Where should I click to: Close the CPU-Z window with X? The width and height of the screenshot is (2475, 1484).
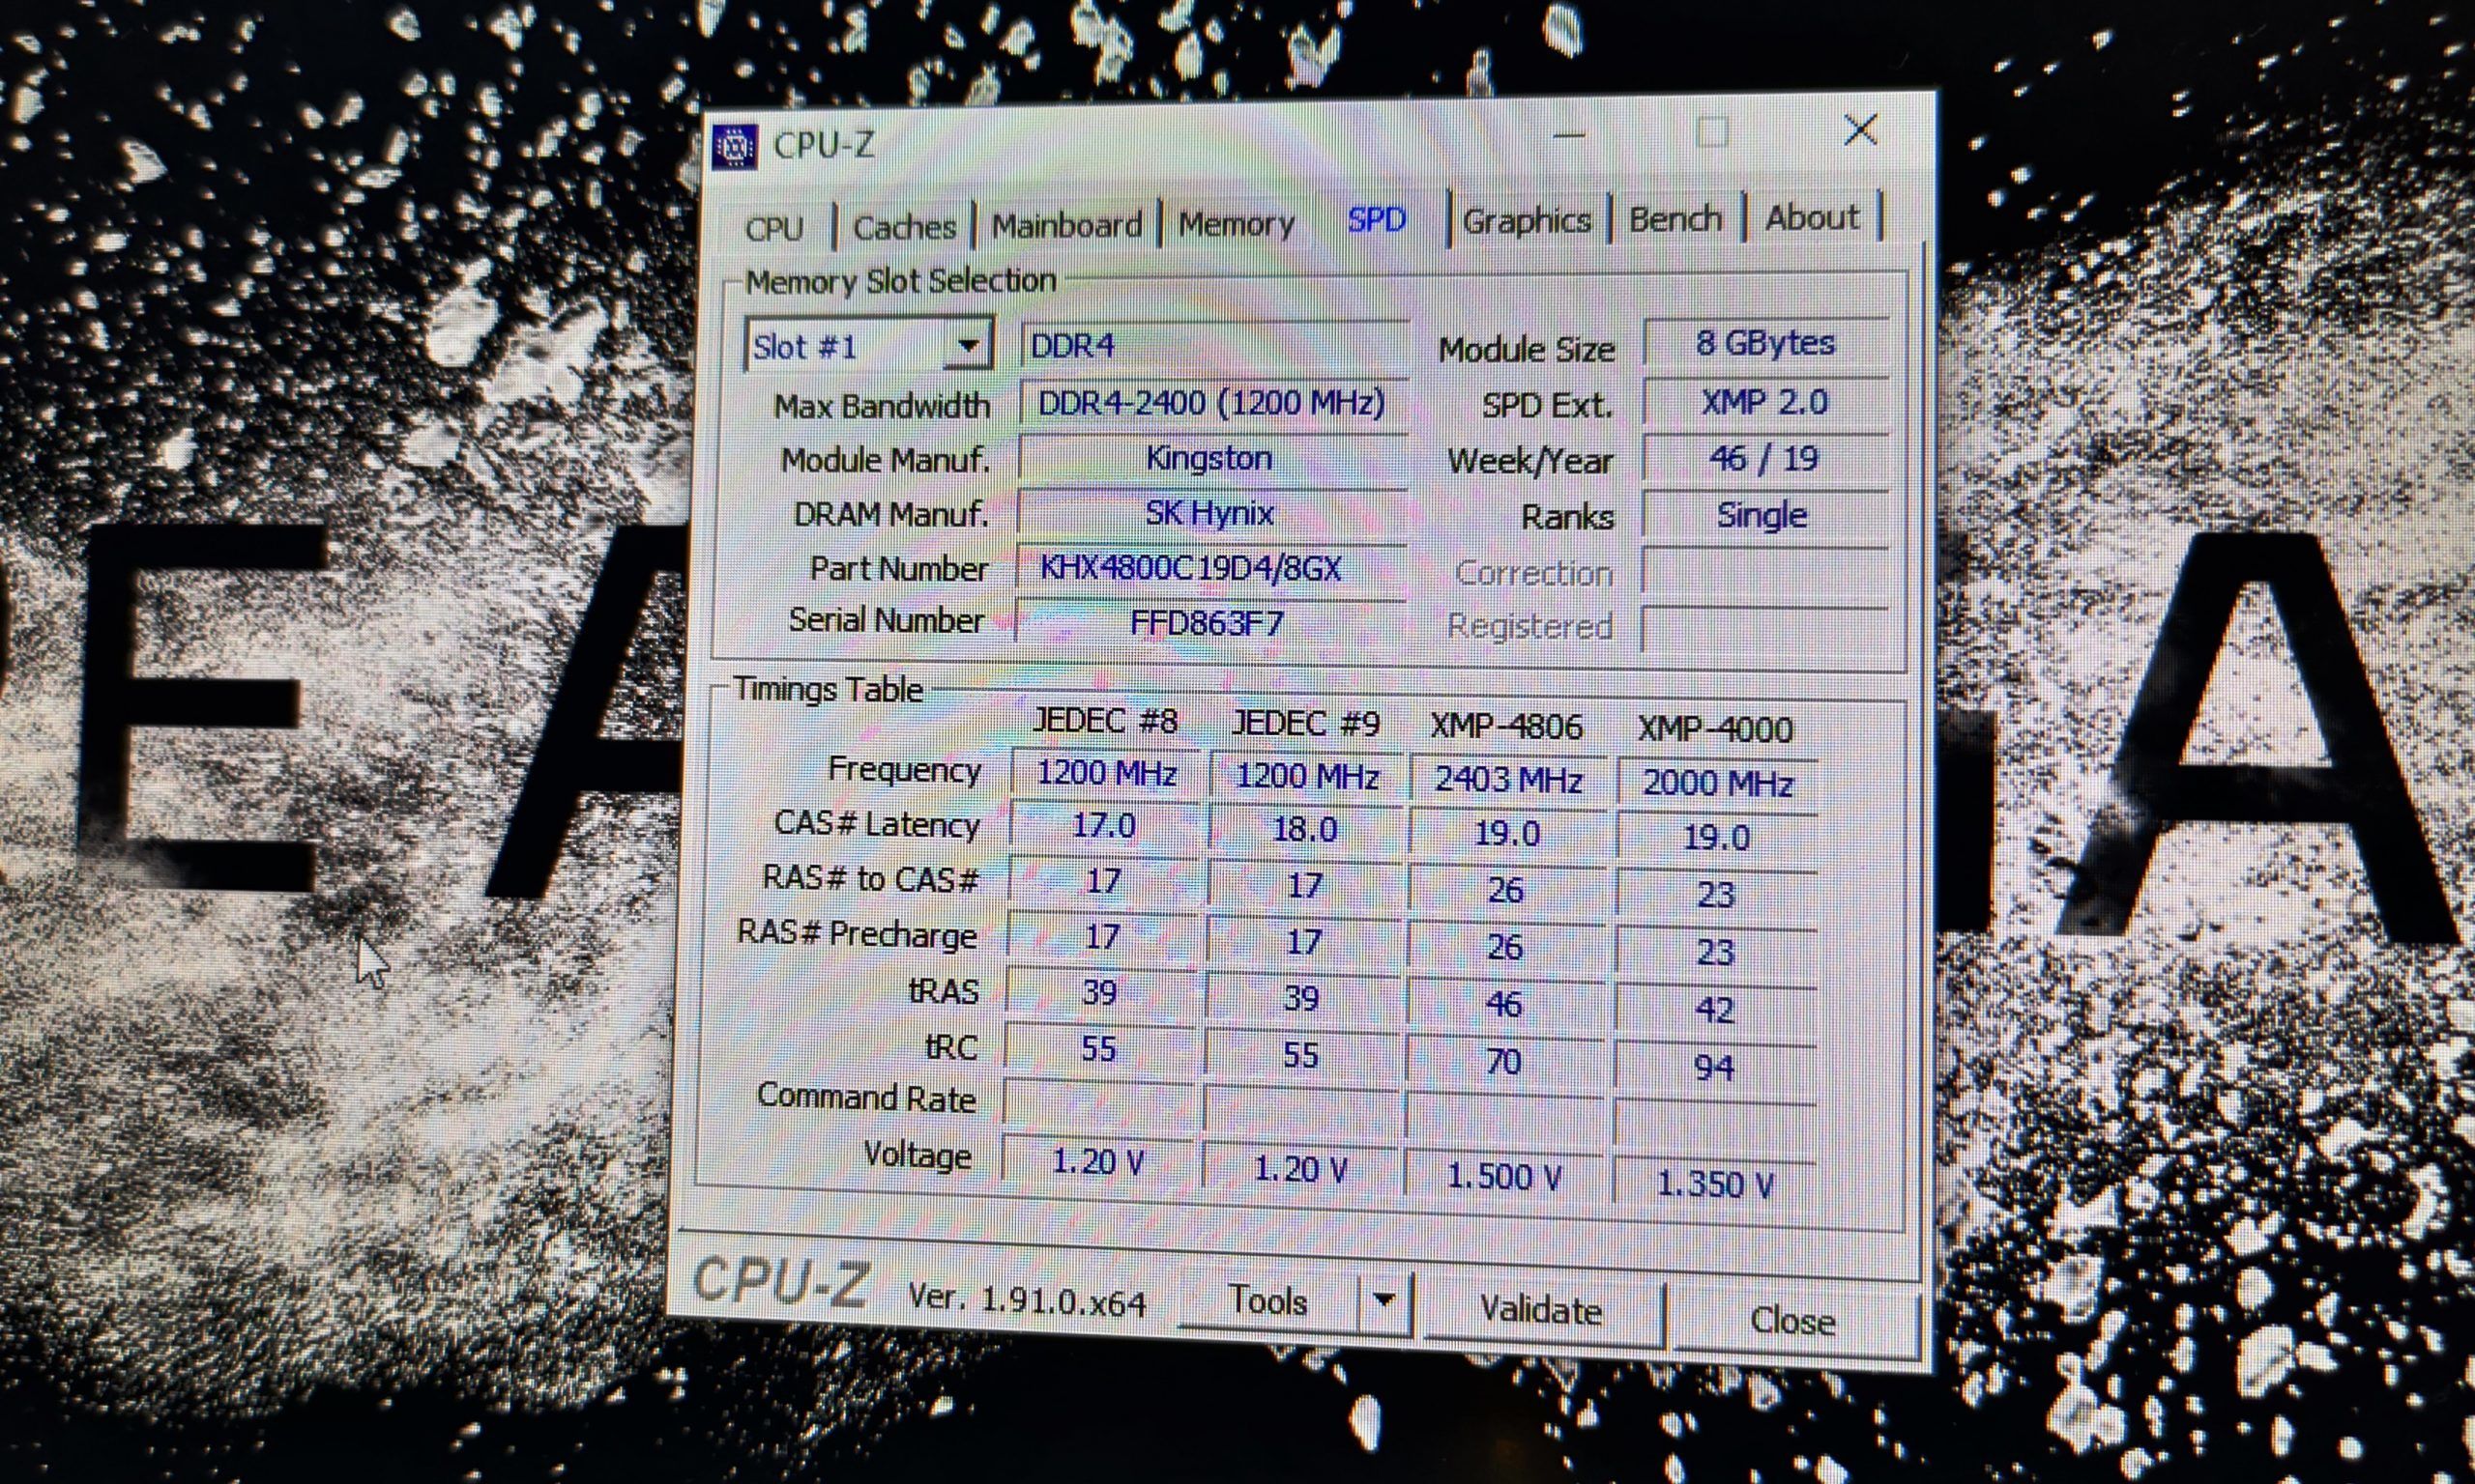click(1861, 130)
